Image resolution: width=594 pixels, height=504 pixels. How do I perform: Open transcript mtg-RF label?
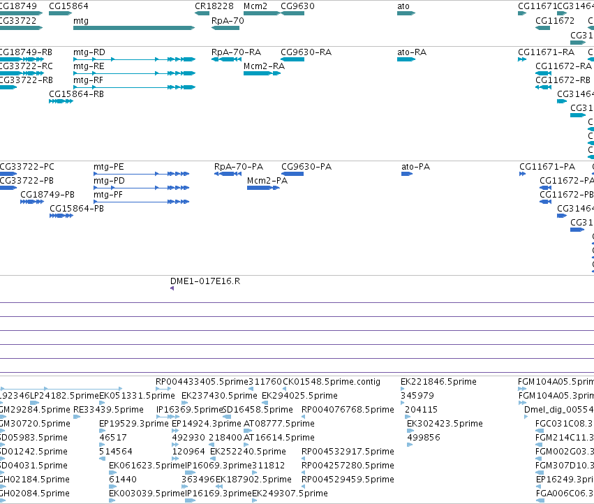[88, 80]
